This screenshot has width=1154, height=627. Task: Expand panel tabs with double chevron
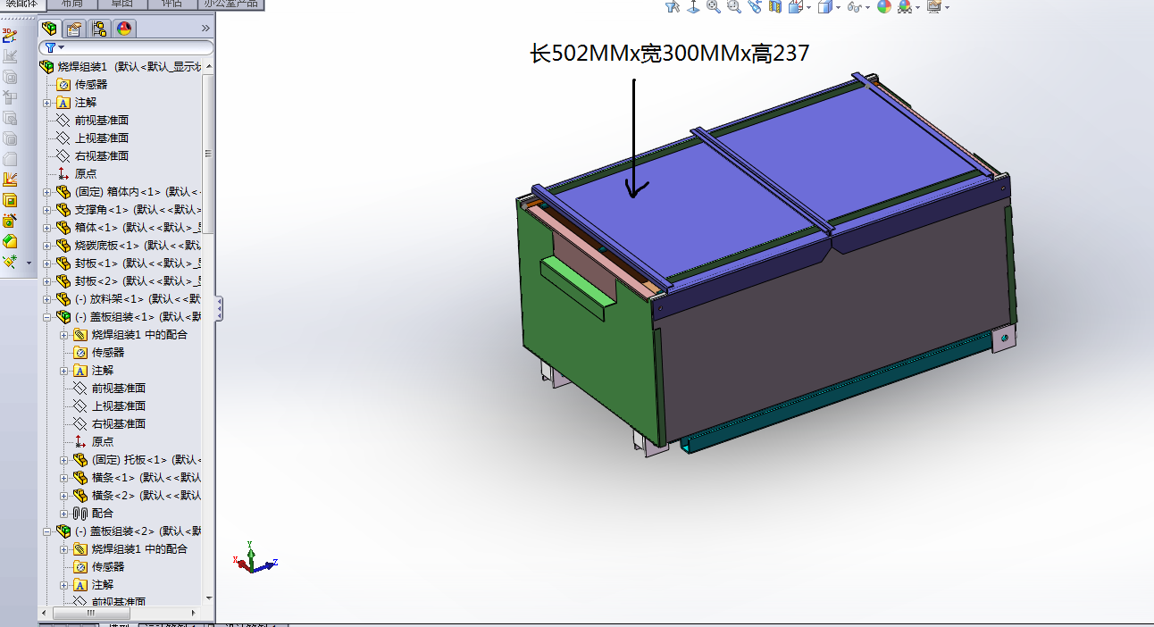point(205,29)
